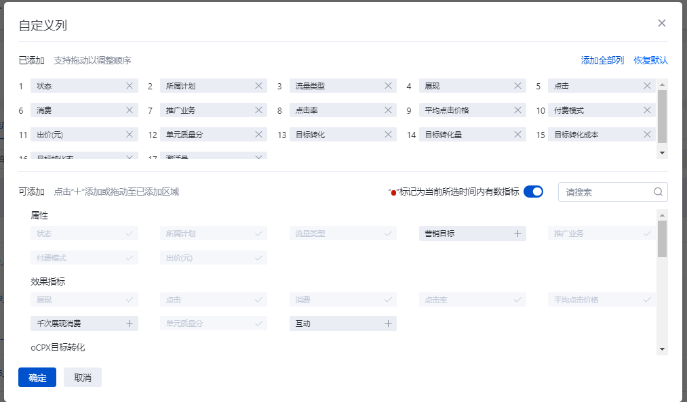Click the up arrow of added-list scrollbar
Screen dimensions: 687x402
tap(662, 85)
